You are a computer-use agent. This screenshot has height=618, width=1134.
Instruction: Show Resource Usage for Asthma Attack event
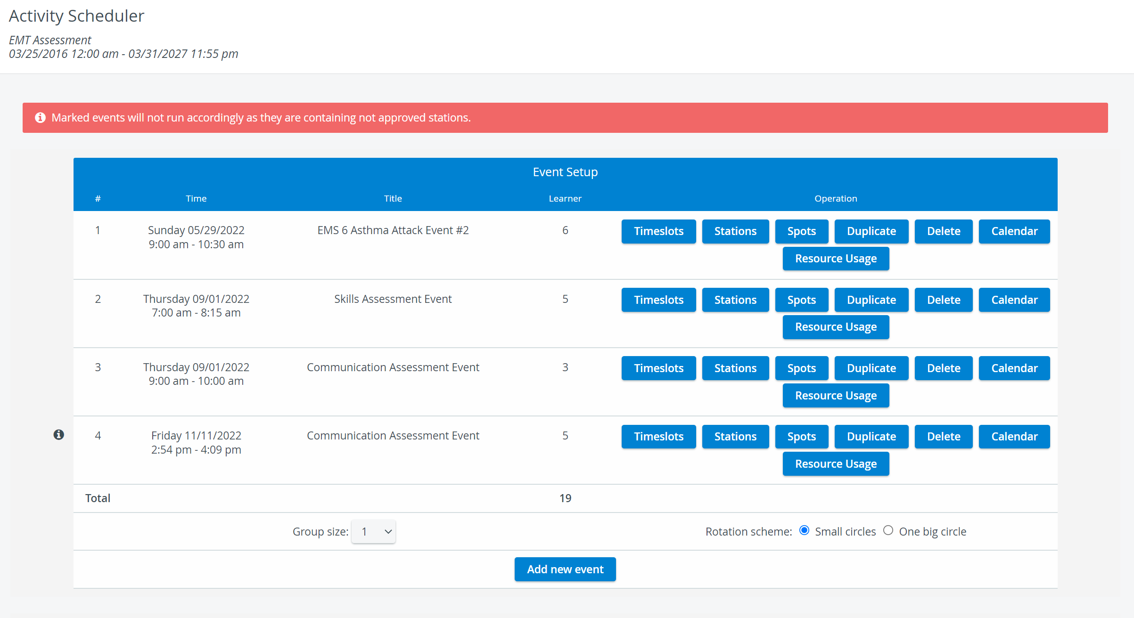click(836, 259)
